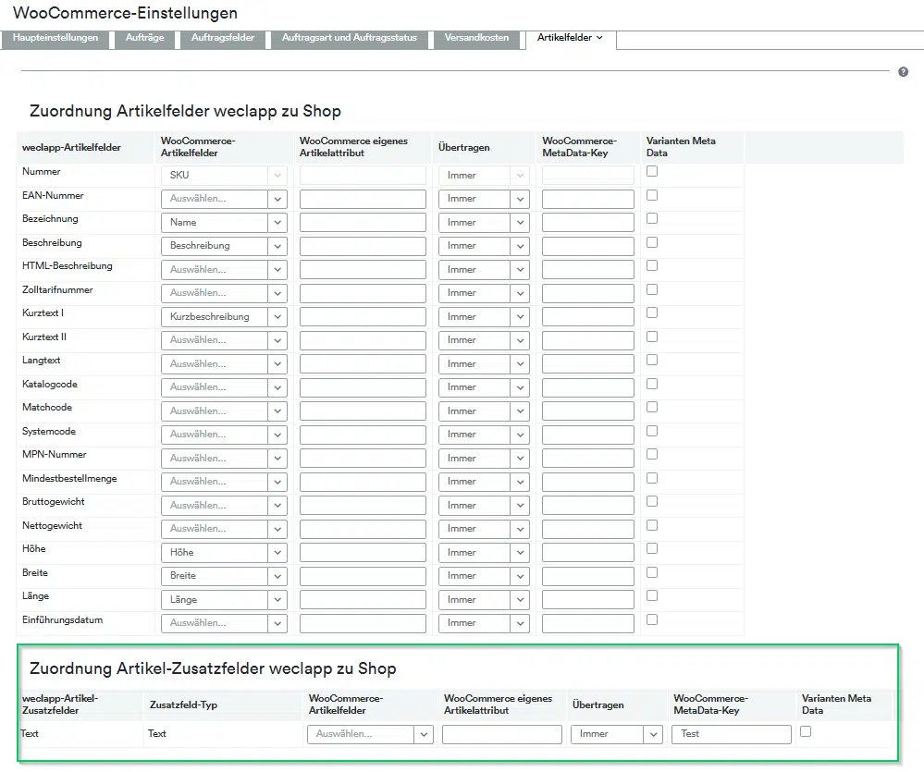The width and height of the screenshot is (924, 772).
Task: Focus MetaData-Key field for Einführungsdatum
Action: point(588,623)
